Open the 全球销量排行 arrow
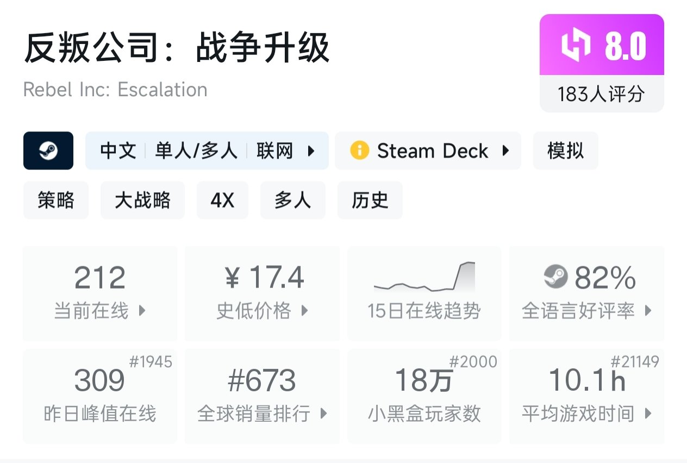The width and height of the screenshot is (687, 463). click(x=324, y=414)
